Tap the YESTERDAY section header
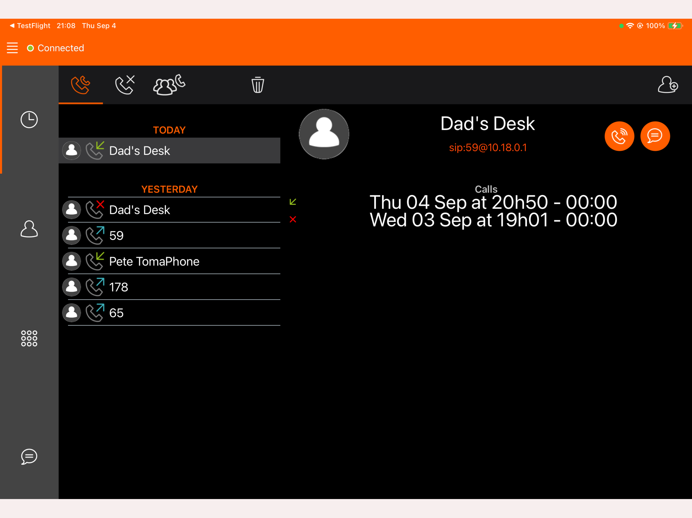 pyautogui.click(x=169, y=189)
